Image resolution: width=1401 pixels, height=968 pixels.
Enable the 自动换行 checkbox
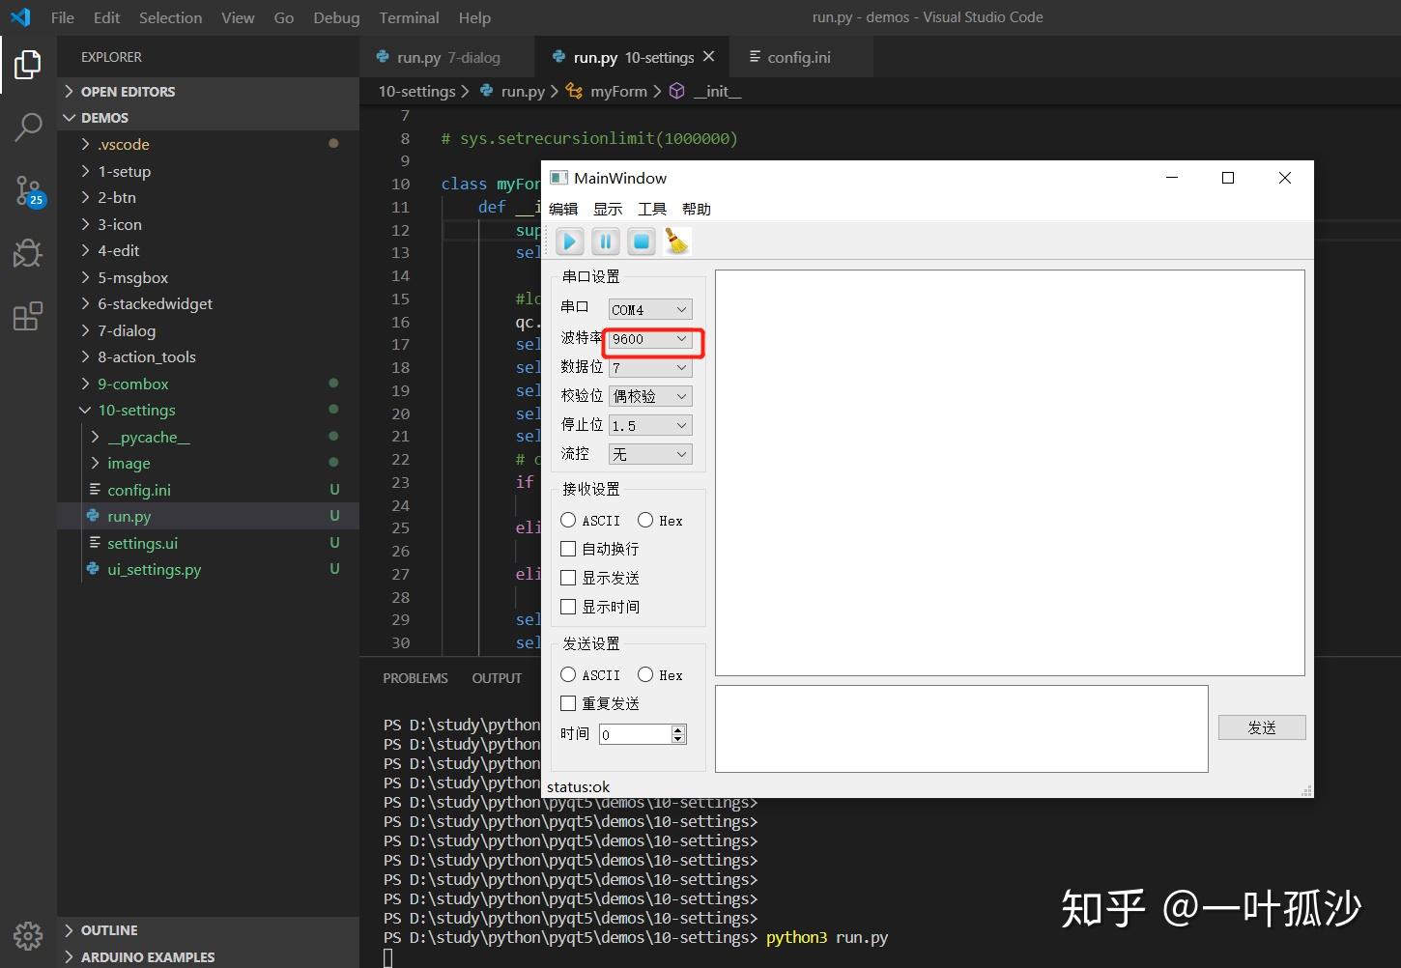[568, 548]
